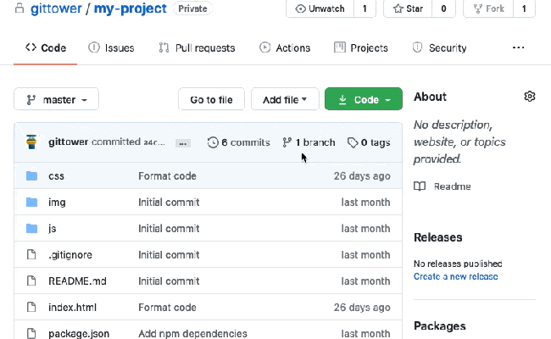Open the stargazers count 0

pos(443,8)
